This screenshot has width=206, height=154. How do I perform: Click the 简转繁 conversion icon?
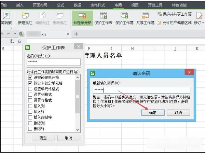tap(7, 15)
